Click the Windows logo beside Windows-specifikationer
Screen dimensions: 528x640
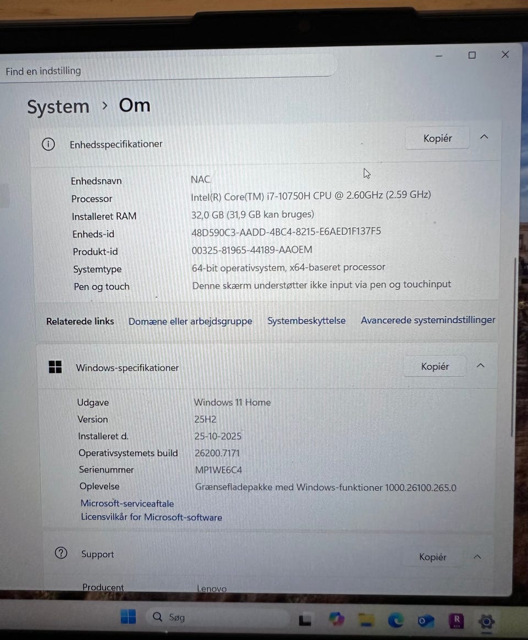(x=55, y=367)
